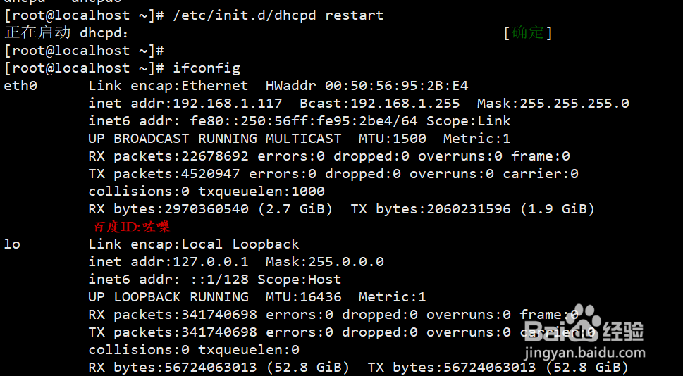Click the Mask:255.255.255.0 value
Screen dimensions: 683x376
click(x=553, y=104)
